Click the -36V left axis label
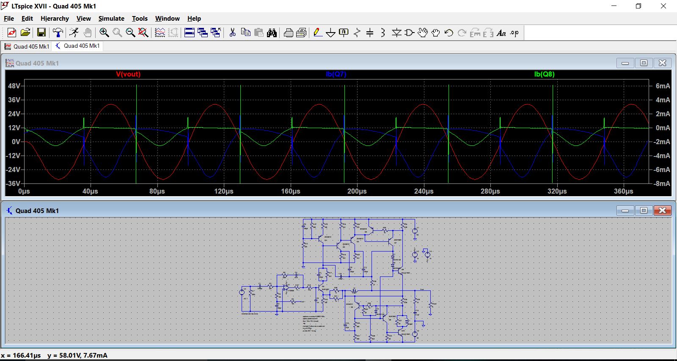 pos(13,183)
